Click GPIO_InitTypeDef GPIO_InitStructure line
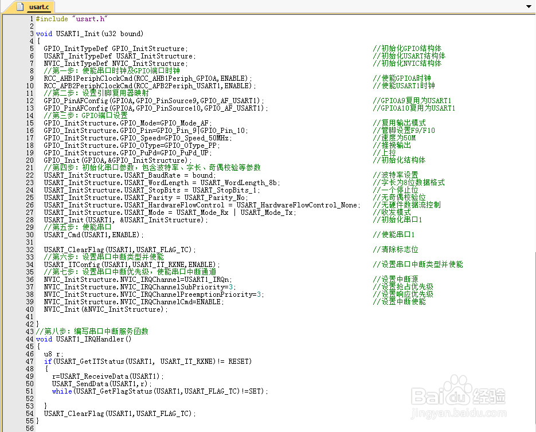 point(116,49)
